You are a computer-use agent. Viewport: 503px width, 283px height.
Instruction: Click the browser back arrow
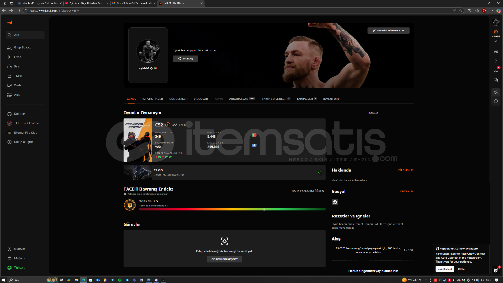[4, 10]
